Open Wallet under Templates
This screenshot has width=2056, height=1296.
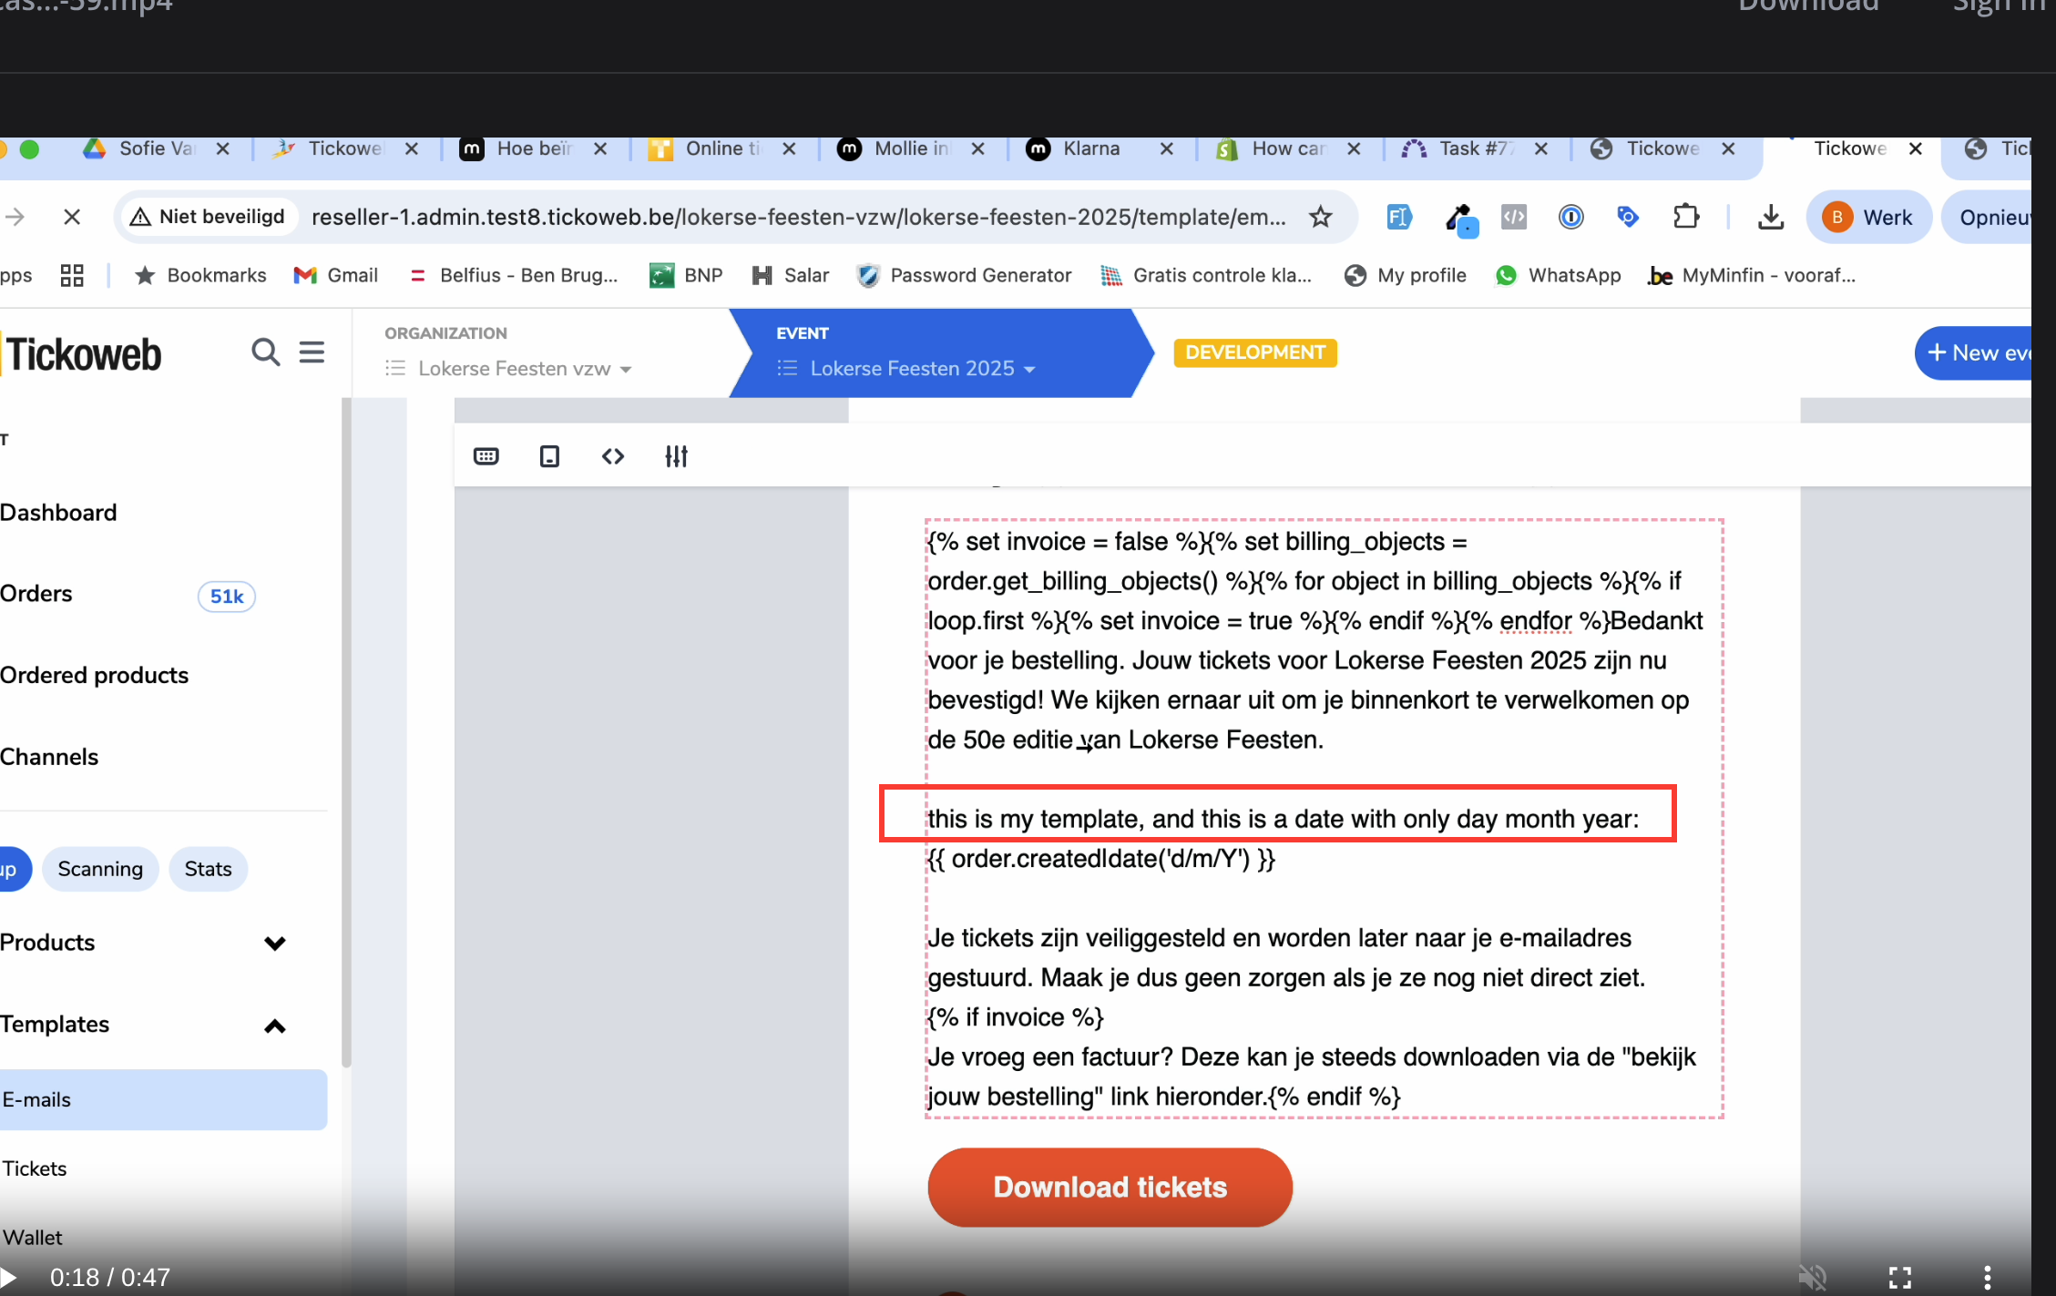32,1238
